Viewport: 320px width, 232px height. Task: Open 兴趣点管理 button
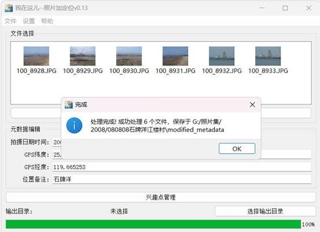click(x=161, y=197)
